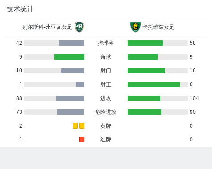Click the right 进攻 bar showing 104
The image size is (212, 169).
[x=158, y=98]
